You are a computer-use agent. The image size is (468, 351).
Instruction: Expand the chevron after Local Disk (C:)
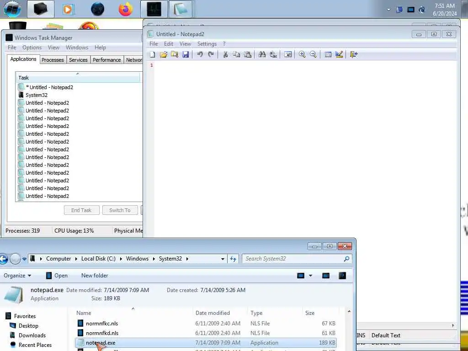tap(121, 259)
